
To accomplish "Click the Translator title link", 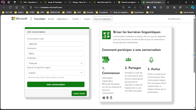I will [40, 19].
